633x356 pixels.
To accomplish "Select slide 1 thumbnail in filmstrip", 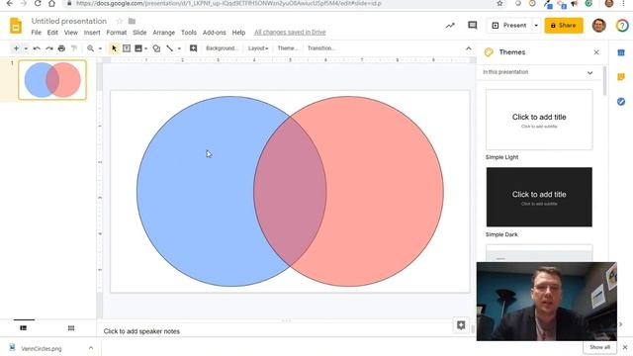I will point(52,79).
